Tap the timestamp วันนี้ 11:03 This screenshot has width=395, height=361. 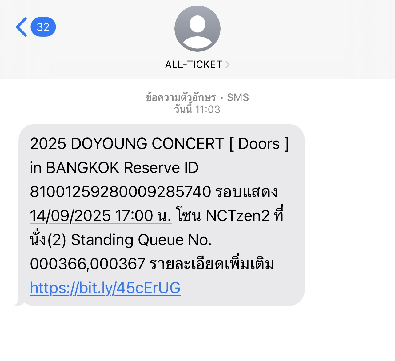(197, 109)
